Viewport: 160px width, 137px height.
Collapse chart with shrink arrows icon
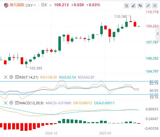(x=148, y=5)
